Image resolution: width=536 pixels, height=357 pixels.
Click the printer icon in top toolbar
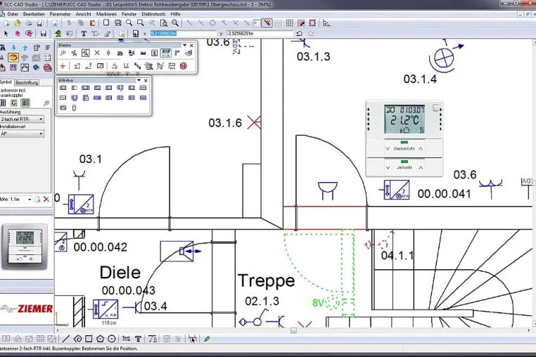click(29, 23)
